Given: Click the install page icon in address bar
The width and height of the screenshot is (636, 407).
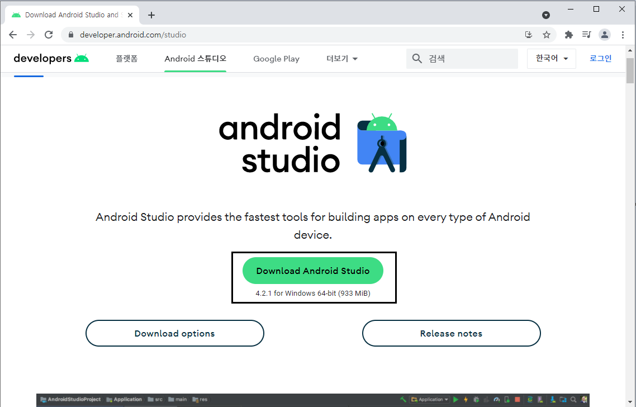Looking at the screenshot, I should click(x=529, y=35).
